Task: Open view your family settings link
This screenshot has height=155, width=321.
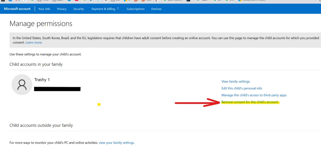Action: (x=116, y=142)
